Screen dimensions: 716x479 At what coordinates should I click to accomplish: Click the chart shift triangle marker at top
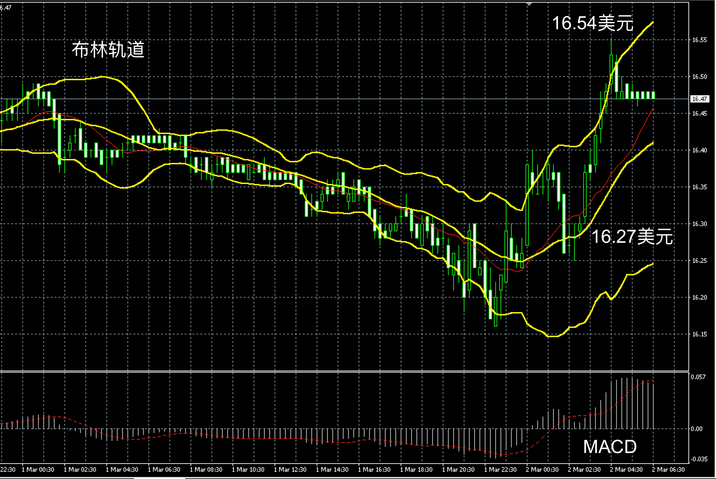click(x=529, y=4)
